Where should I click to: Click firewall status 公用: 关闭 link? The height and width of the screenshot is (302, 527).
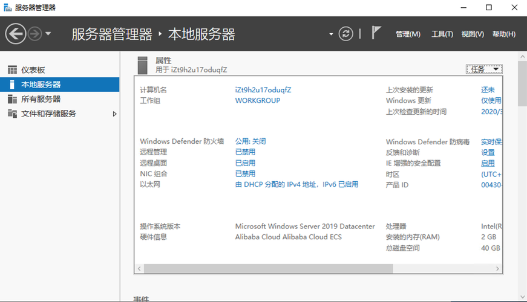coord(250,141)
